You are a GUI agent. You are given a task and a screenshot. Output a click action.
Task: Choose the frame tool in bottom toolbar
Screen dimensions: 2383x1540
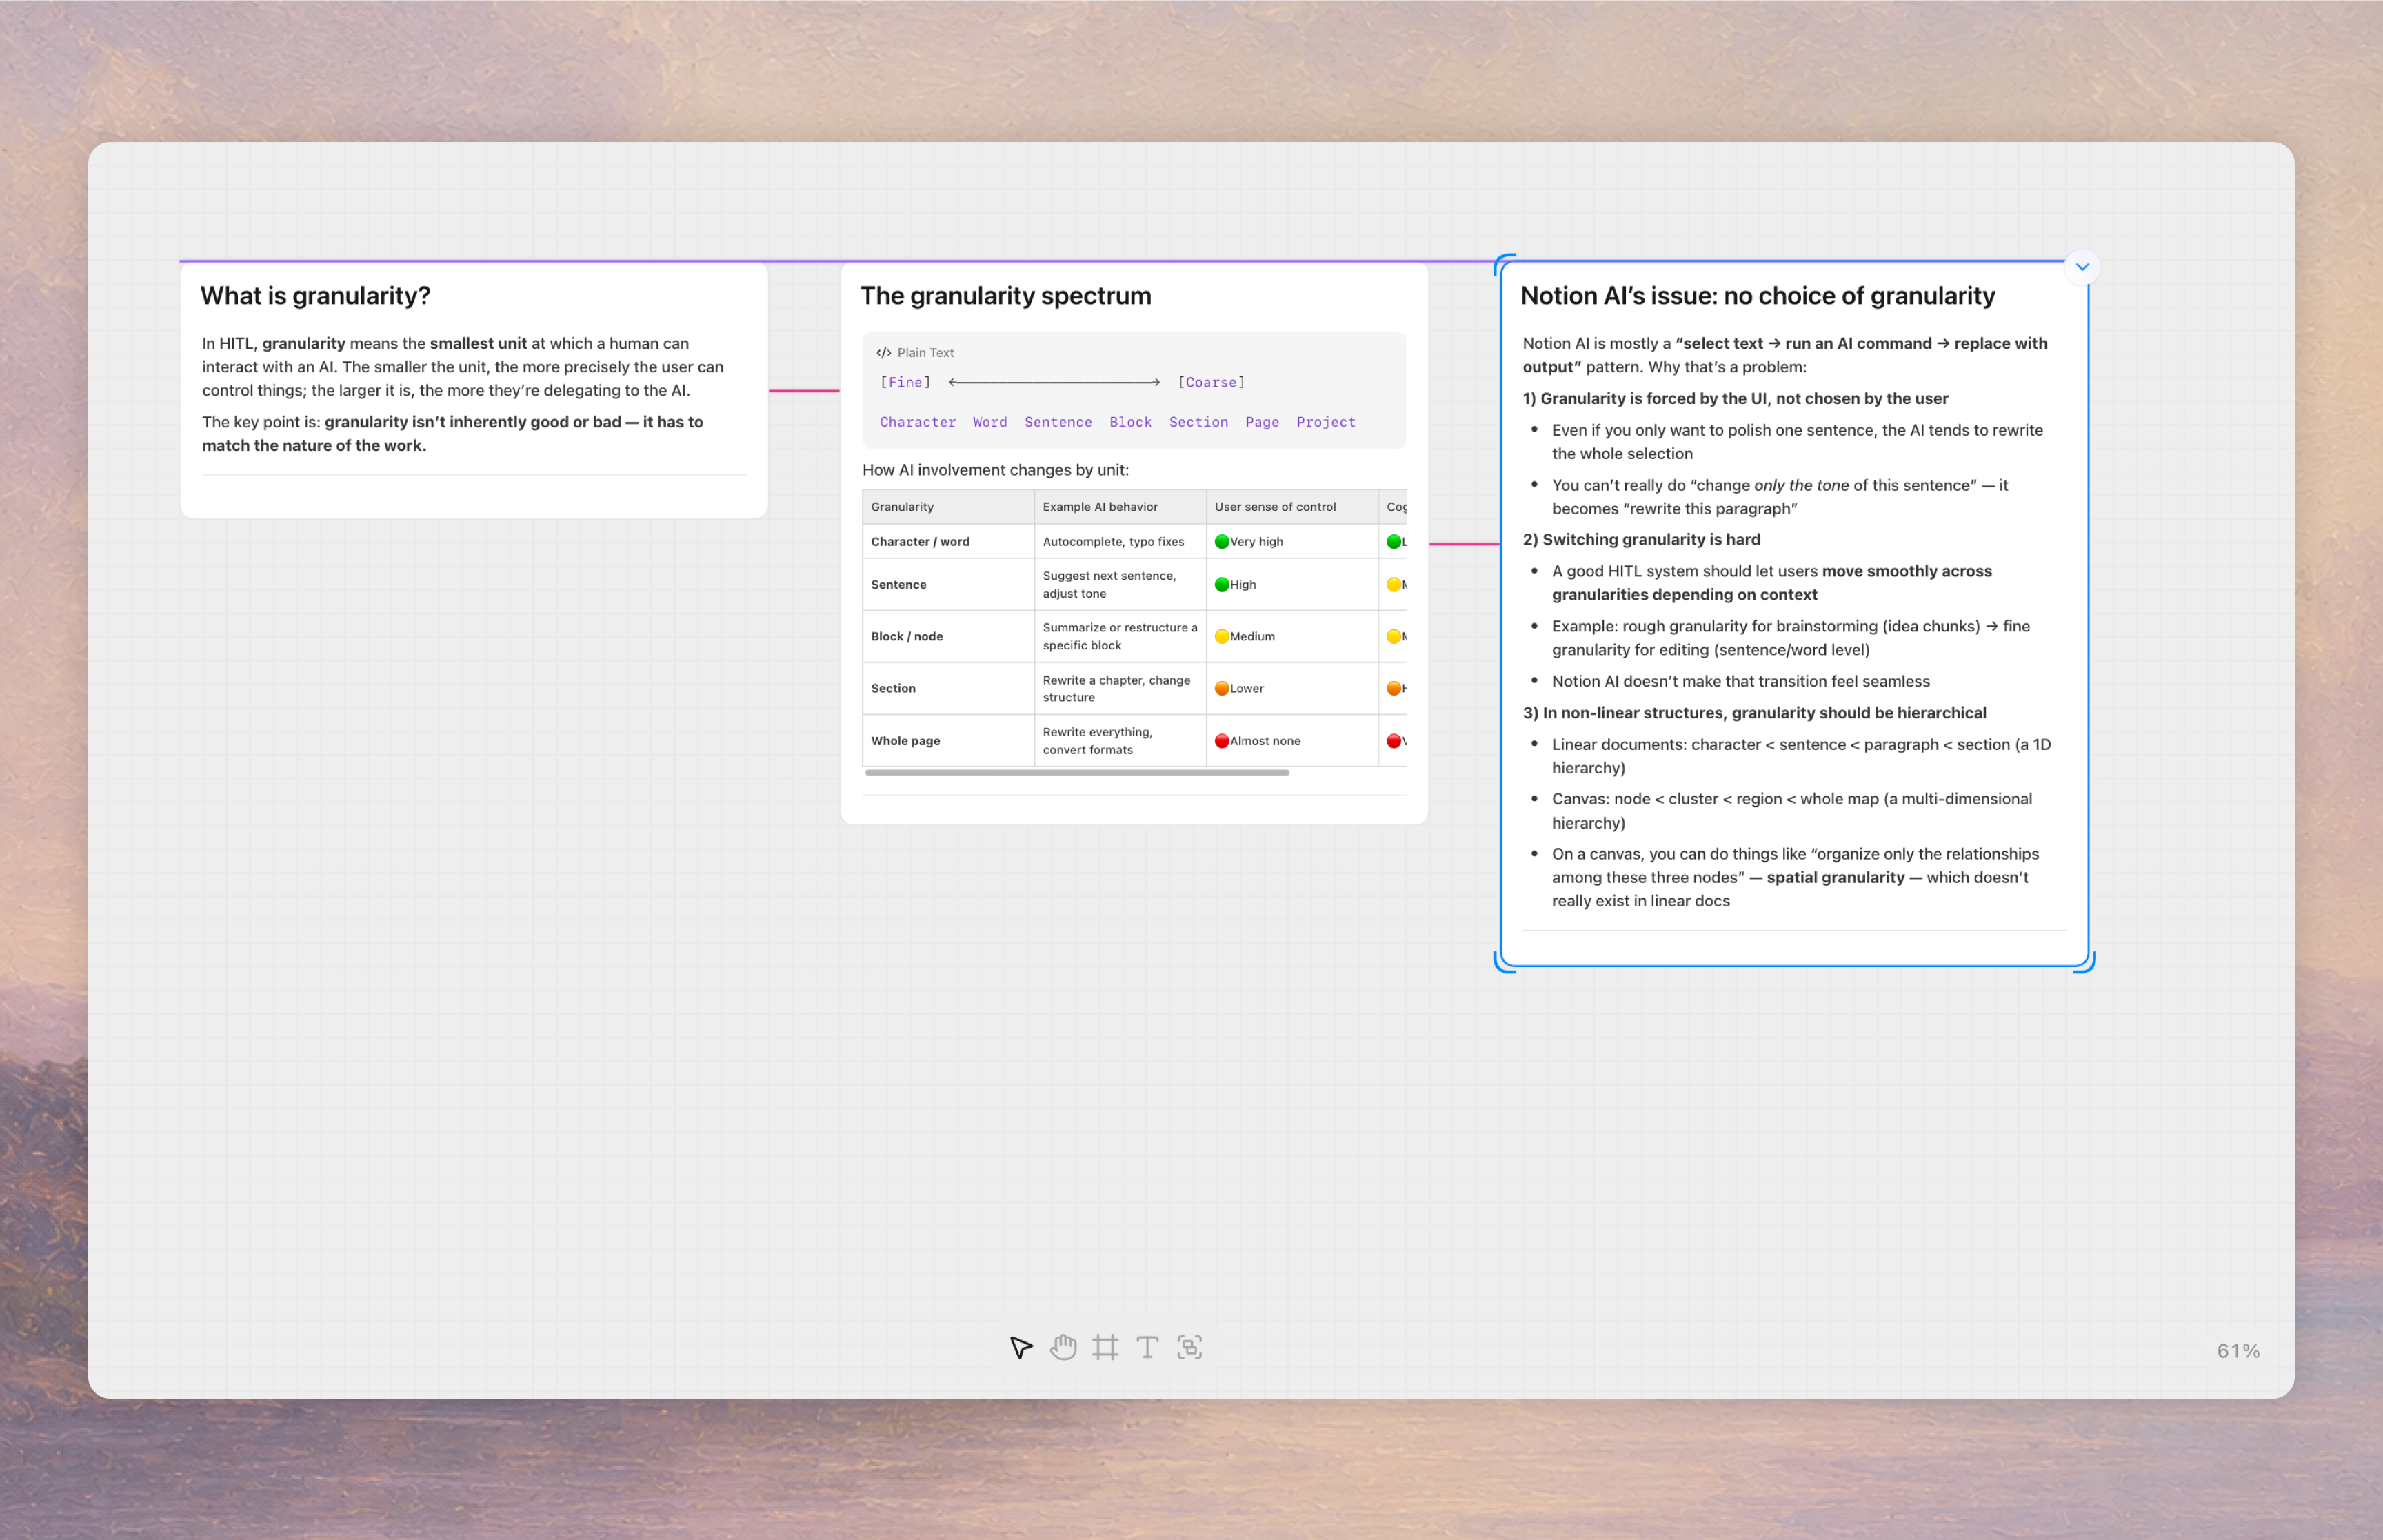click(x=1105, y=1348)
